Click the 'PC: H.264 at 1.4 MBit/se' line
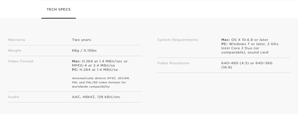Screen dimensions: 298x114 tap(95, 70)
